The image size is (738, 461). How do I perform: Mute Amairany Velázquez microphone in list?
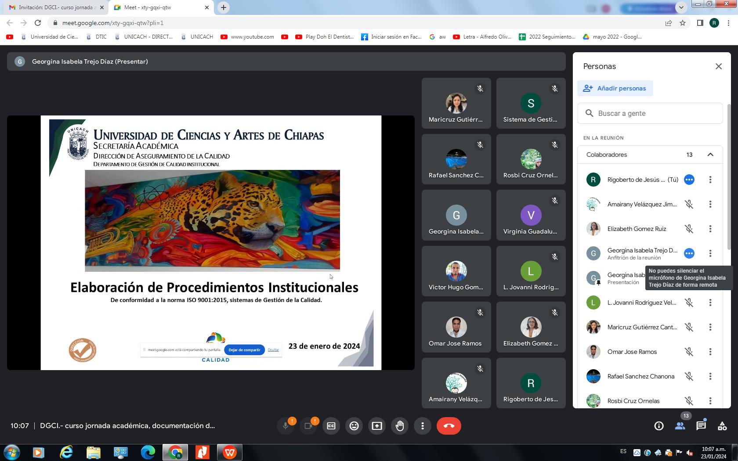click(689, 204)
